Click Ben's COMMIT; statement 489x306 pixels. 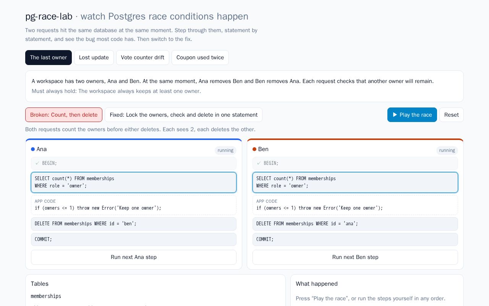click(355, 239)
